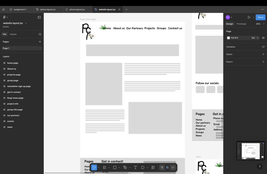Open the file name dropdown chevron

[26, 23]
